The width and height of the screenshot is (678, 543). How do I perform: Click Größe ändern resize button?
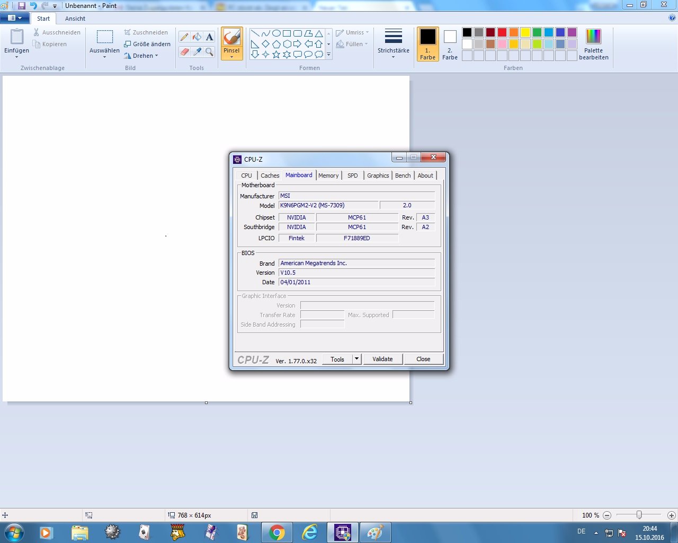[x=147, y=44]
